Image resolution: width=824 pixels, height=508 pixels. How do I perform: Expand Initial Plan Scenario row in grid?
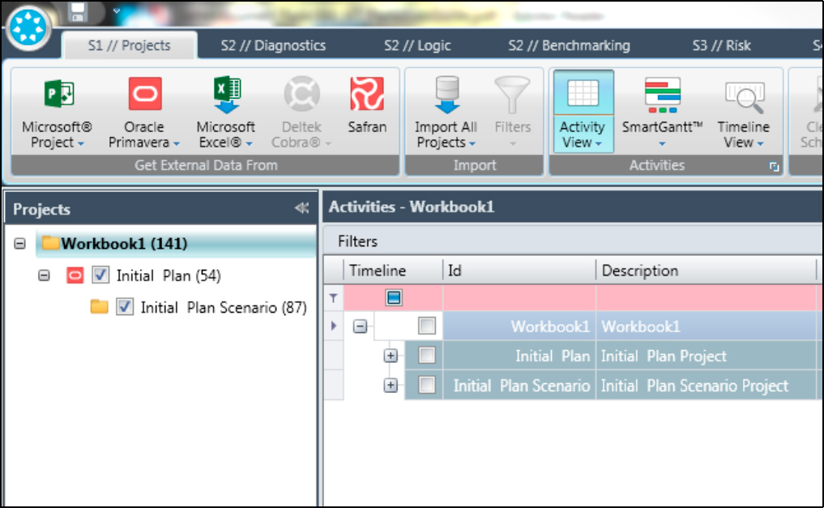pyautogui.click(x=391, y=385)
